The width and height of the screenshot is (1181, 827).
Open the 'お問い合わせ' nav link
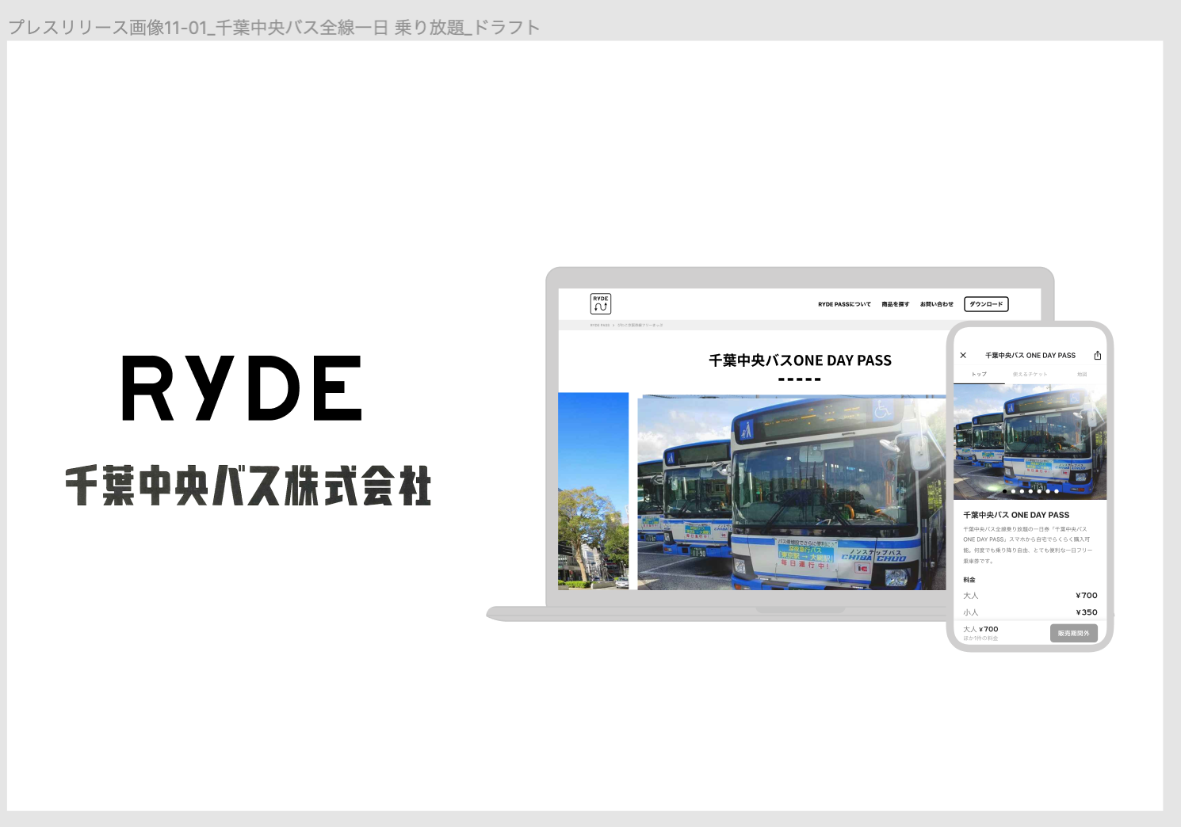click(x=937, y=304)
